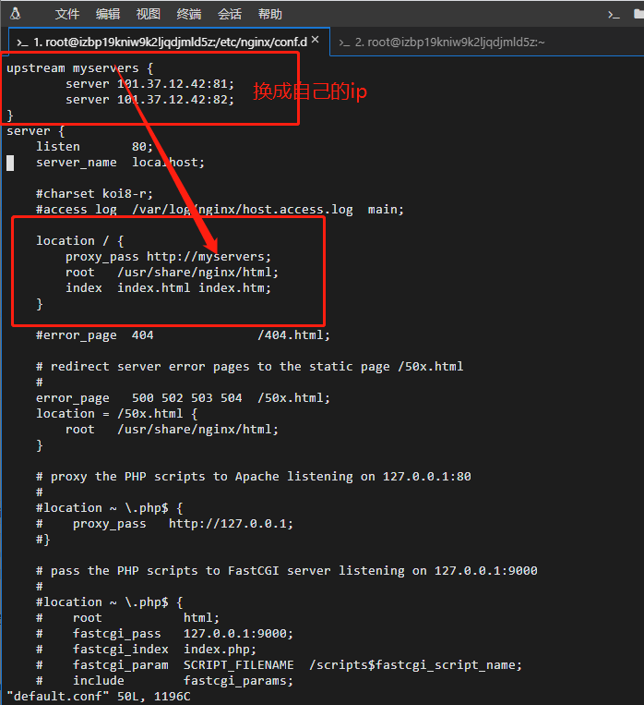Open the 文件 menu
This screenshot has height=705, width=644.
pos(67,15)
